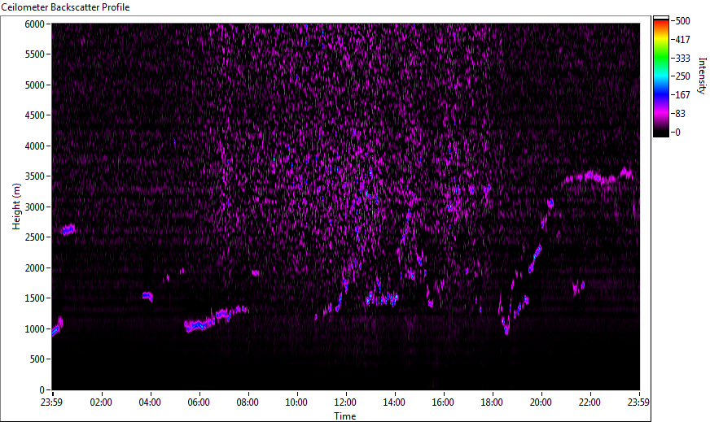The image size is (710, 422).
Task: Click the 3000 height axis value
Action: [34, 207]
